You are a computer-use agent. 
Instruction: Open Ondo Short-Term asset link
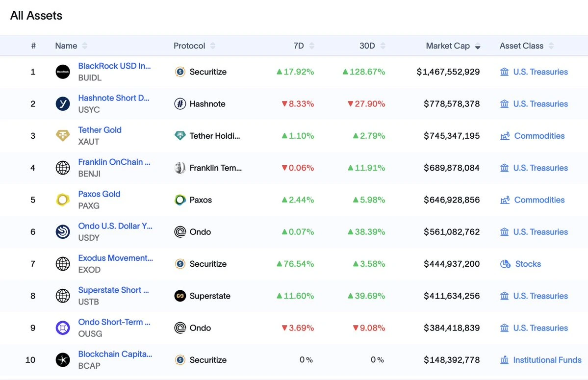(114, 322)
